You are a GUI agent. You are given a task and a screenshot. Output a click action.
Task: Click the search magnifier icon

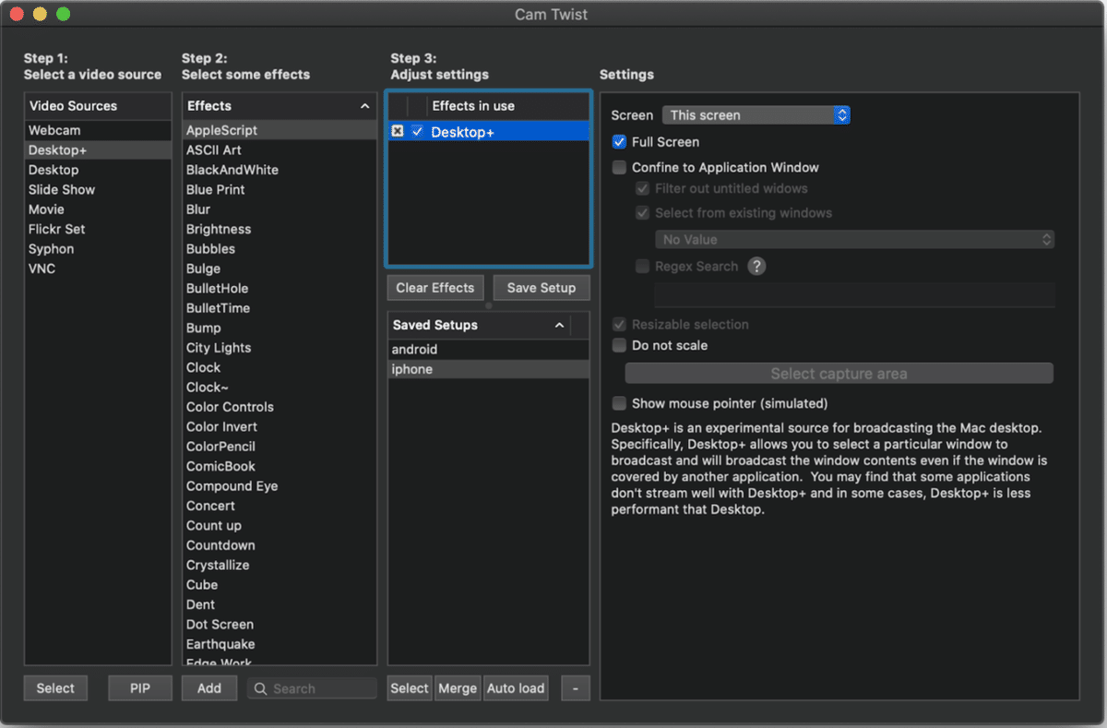click(261, 688)
